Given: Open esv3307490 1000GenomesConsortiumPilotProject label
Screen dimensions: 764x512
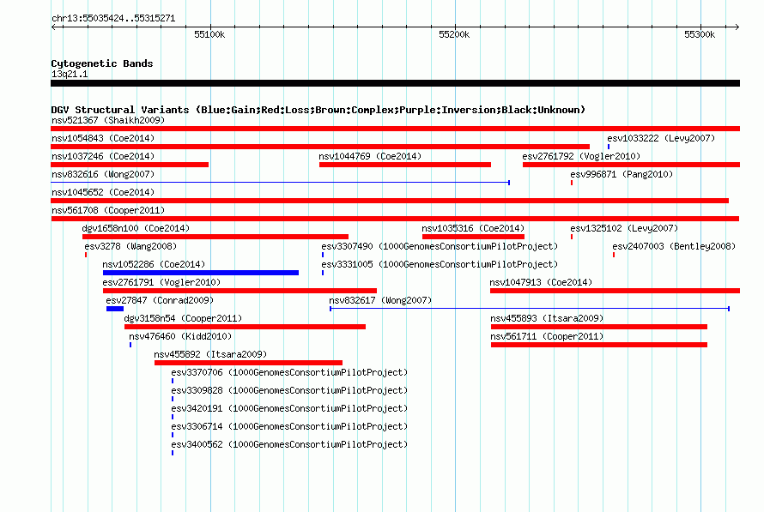Looking at the screenshot, I should coord(440,246).
